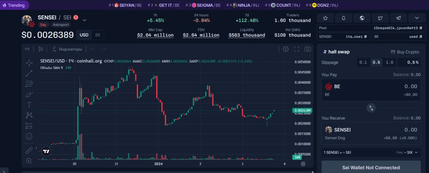The image size is (429, 173).
Task: Set slippage to 0.1
Action: pos(363,62)
